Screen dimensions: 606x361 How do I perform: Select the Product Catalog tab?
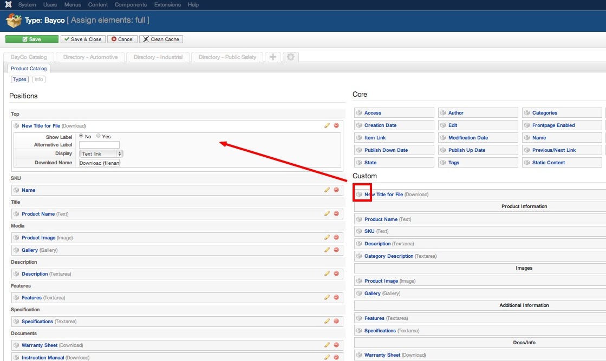click(29, 68)
